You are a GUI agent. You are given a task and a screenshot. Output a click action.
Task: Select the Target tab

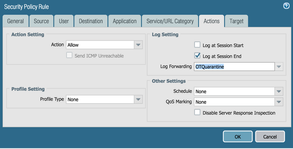[236, 21]
